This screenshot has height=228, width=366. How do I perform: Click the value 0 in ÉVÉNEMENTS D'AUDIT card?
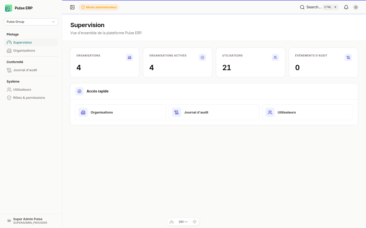click(x=297, y=68)
